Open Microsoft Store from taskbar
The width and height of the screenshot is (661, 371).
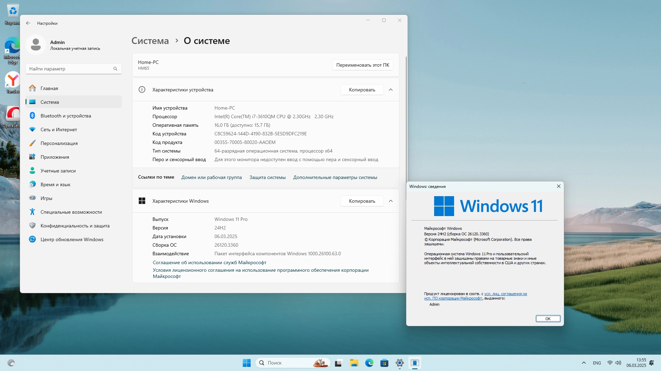tap(384, 363)
